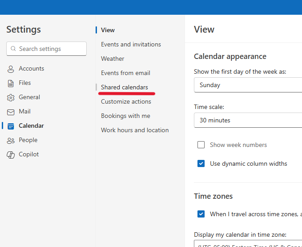This screenshot has width=302, height=247.
Task: Expand the Time scale dropdown
Action: pos(248,120)
